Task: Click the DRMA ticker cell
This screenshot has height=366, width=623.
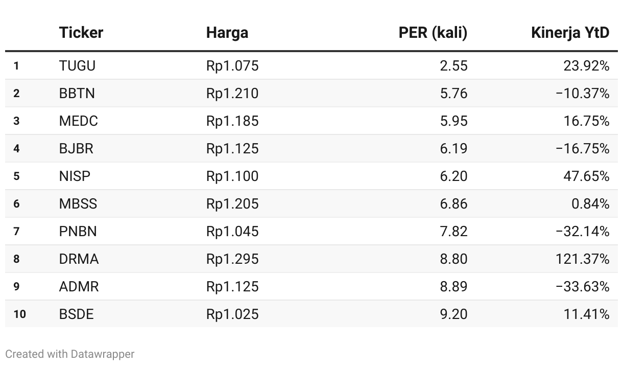Action: tap(79, 259)
